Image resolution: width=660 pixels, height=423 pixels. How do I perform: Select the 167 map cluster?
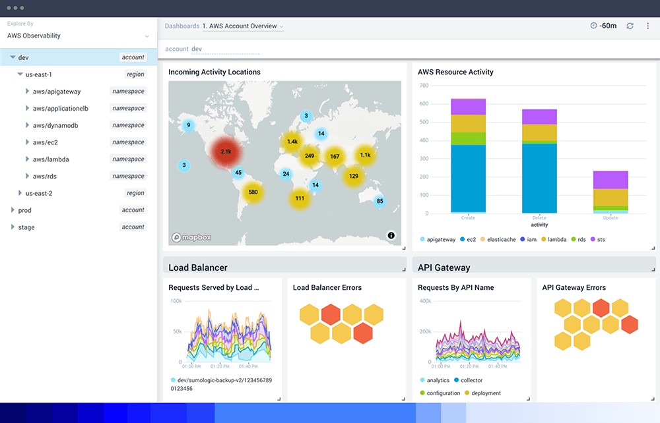335,157
